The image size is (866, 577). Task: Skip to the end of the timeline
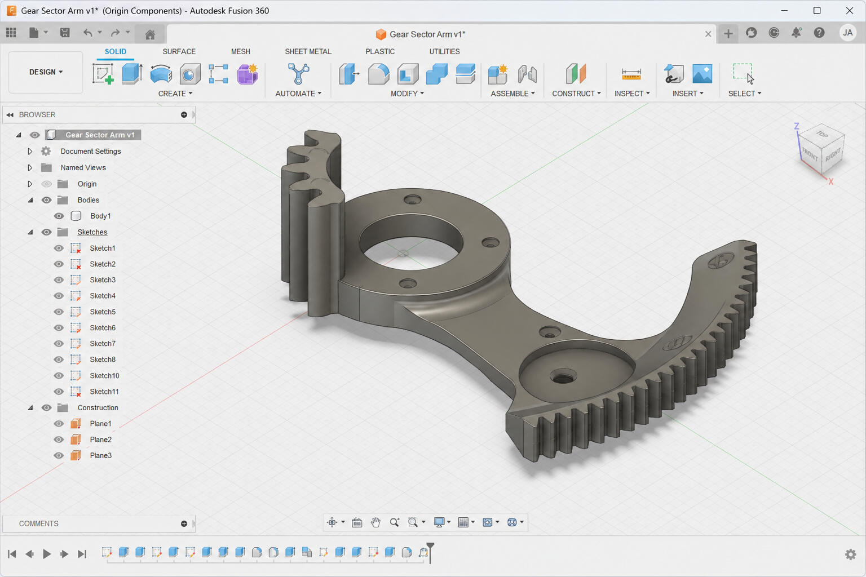click(x=82, y=554)
